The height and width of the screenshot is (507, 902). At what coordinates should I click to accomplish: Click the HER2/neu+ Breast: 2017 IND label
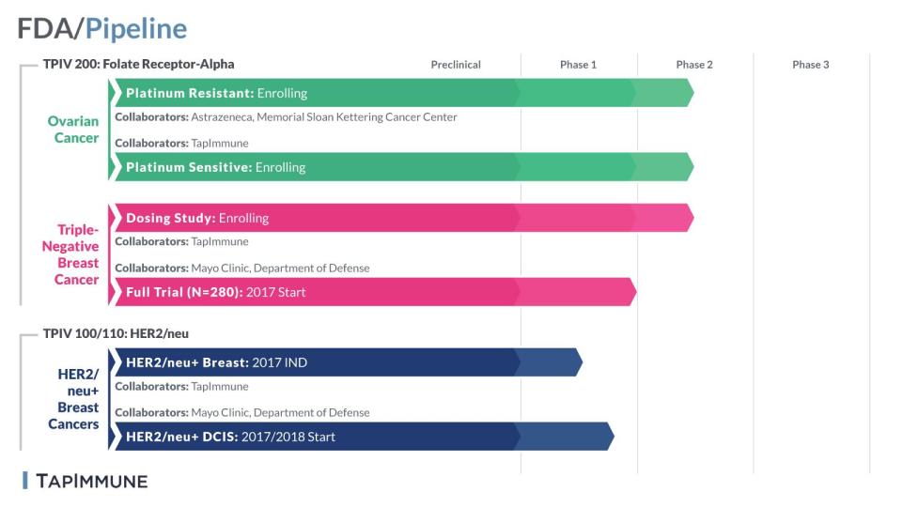(x=216, y=362)
